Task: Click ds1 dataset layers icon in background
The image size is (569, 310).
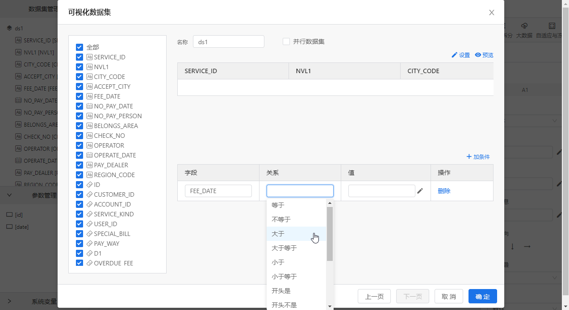Action: pos(9,28)
